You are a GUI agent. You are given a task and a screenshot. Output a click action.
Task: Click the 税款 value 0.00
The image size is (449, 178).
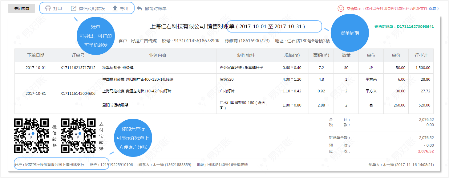430,125
